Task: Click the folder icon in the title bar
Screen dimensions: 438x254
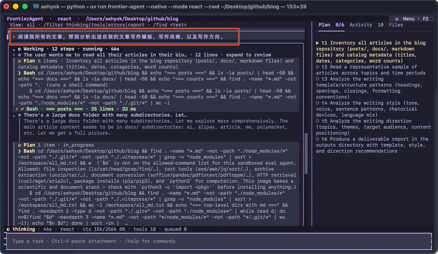Action: coord(36,6)
